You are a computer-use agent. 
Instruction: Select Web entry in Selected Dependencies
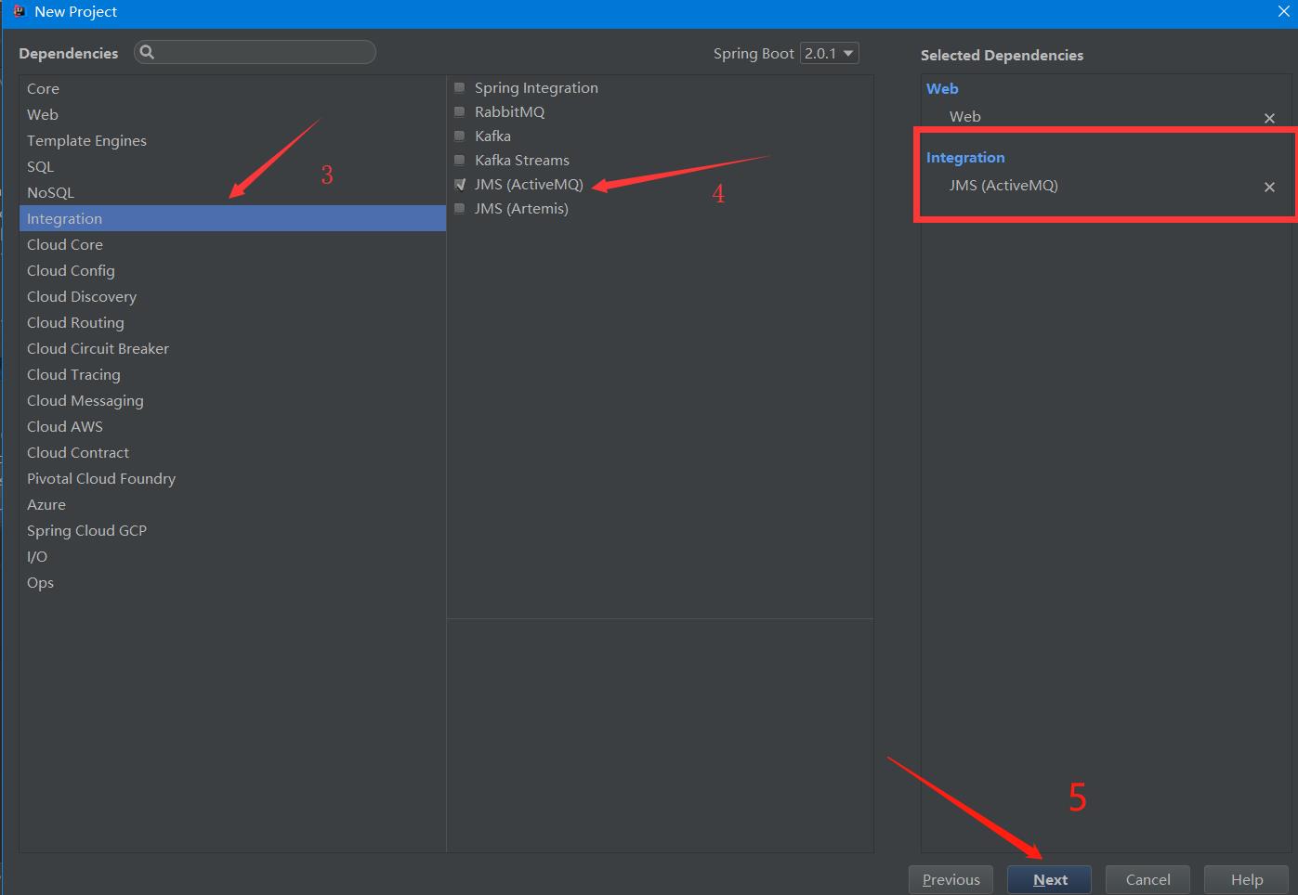(x=964, y=116)
